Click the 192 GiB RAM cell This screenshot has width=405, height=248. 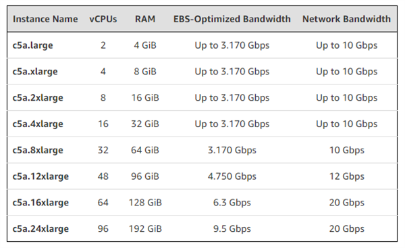145,228
